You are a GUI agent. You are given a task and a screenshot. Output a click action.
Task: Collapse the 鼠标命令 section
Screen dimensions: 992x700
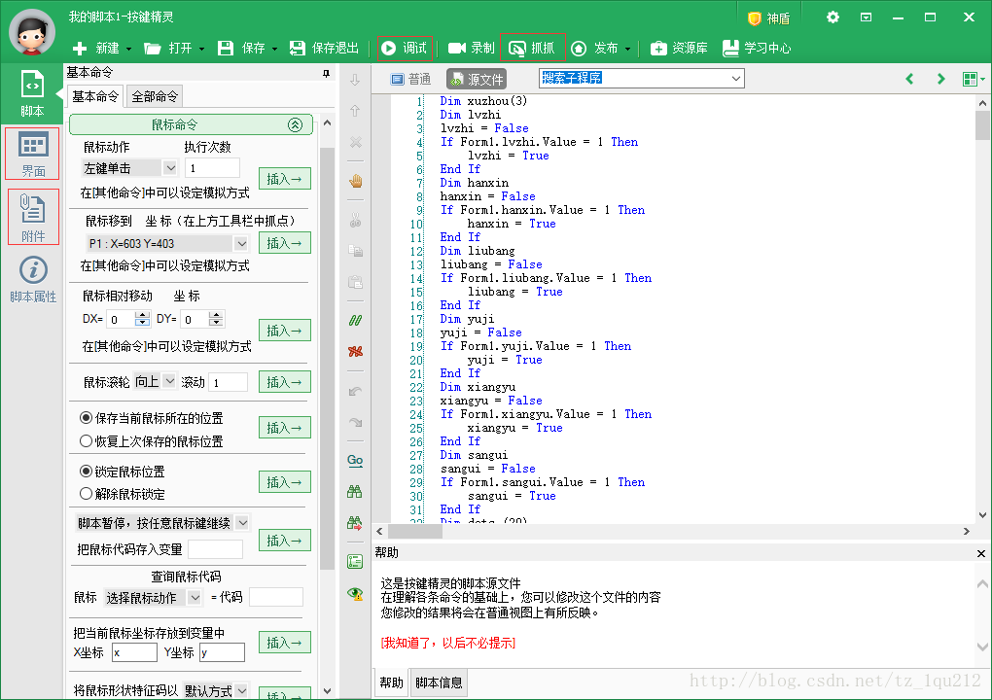pyautogui.click(x=295, y=124)
